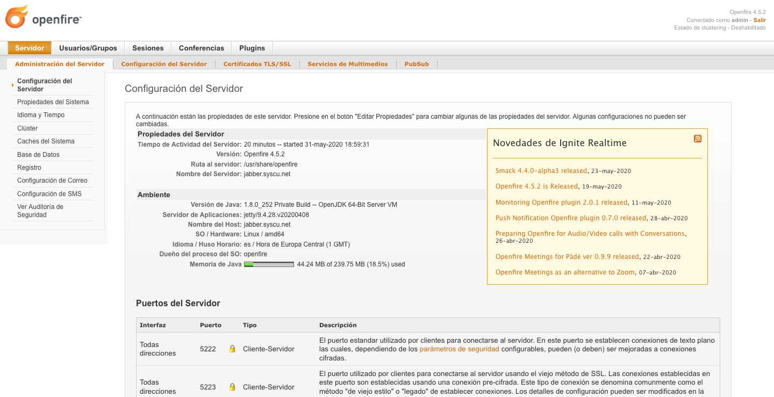Select Administración del Servidor subtab
Screen dimensions: 774x397
(60, 64)
